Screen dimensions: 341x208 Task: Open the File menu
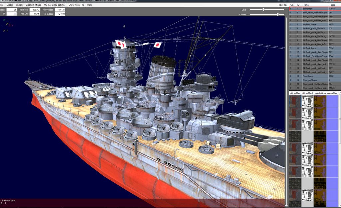[x=2, y=5]
